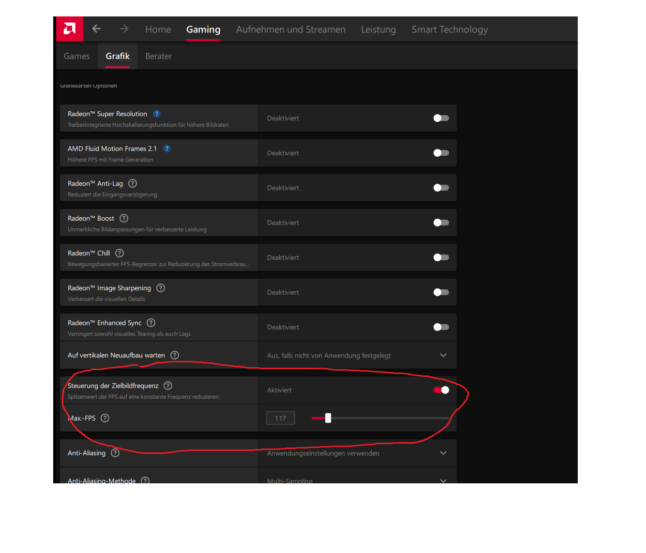Open help for Steuerung der Zielbildfrequenz
This screenshot has height=553, width=646.
point(168,386)
